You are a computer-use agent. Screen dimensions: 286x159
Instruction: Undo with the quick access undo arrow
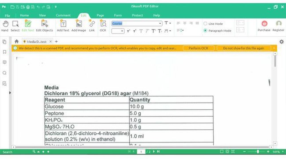[38, 7]
